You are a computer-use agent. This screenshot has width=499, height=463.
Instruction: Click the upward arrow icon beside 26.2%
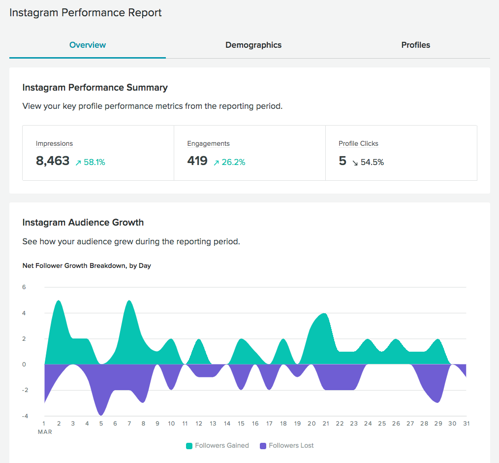pyautogui.click(x=217, y=163)
